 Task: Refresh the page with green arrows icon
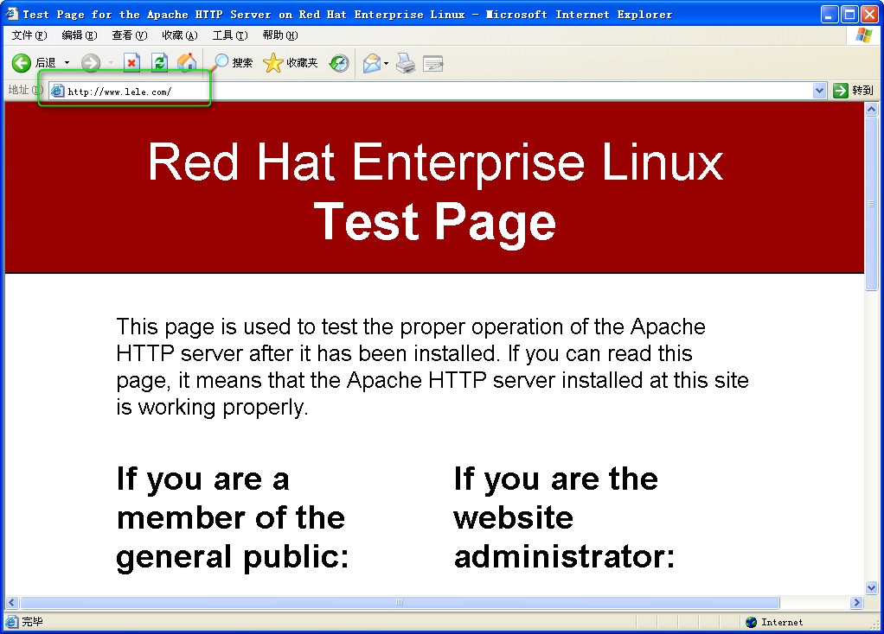point(159,62)
